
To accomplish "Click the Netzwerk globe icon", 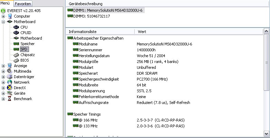I will pyautogui.click(x=10, y=82).
